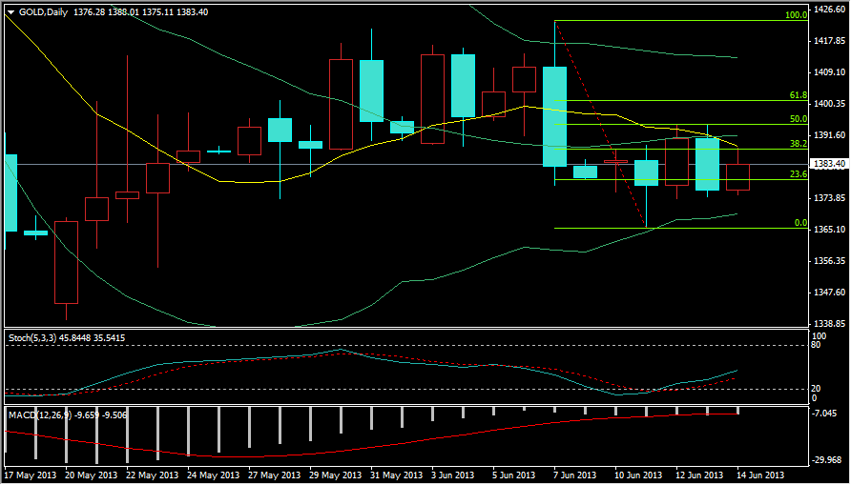Viewport: 851px width, 485px height.
Task: Click the 1426.60 price axis label
Action: tap(830, 10)
